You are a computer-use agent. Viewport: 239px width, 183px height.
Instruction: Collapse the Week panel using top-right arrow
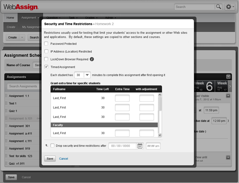pos(228,77)
